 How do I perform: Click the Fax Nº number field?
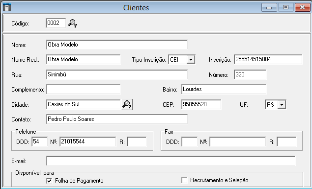coord(238,142)
